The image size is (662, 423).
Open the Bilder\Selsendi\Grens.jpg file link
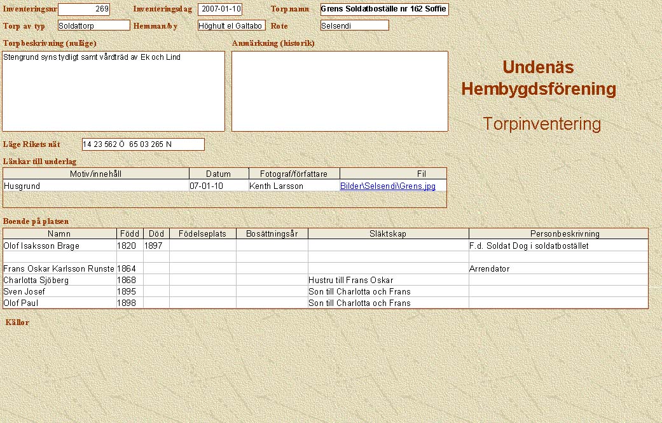click(x=387, y=186)
